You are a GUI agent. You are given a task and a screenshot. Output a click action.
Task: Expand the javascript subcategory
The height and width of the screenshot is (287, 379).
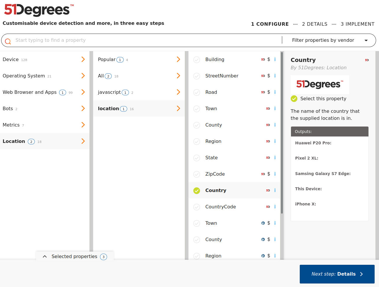[x=139, y=92]
